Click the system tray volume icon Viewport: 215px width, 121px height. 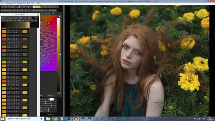point(200,119)
